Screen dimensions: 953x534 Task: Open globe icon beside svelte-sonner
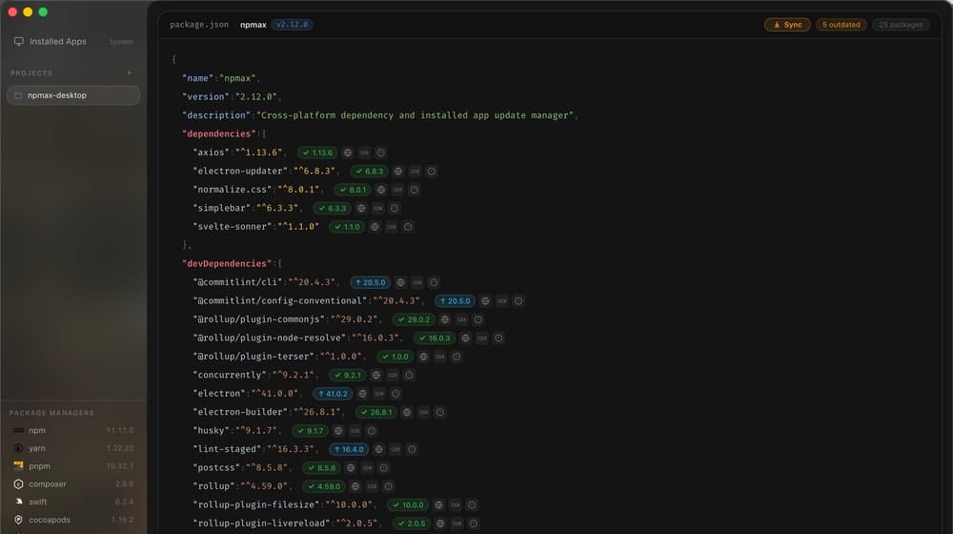[375, 227]
